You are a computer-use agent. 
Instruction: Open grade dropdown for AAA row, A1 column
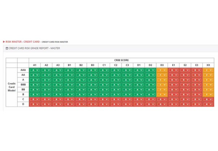[x=35, y=70]
